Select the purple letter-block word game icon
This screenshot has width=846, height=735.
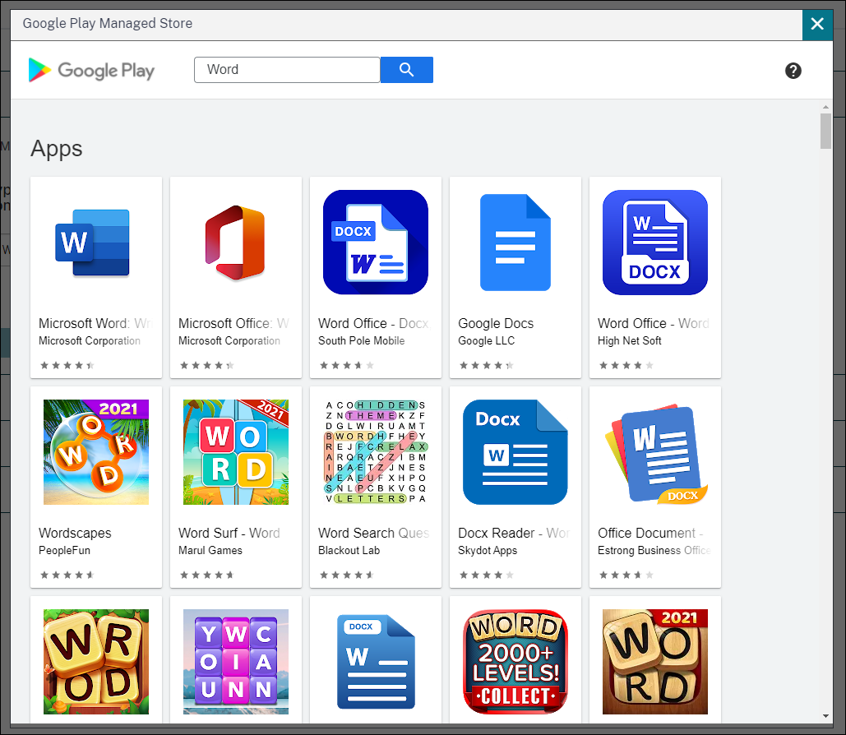coord(236,662)
